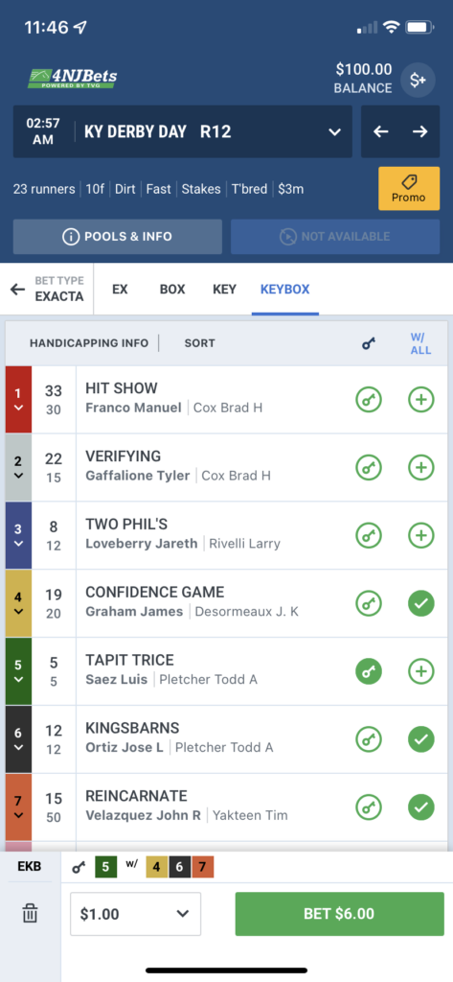The image size is (453, 982).
Task: Open POOLS & INFO
Action: [118, 237]
